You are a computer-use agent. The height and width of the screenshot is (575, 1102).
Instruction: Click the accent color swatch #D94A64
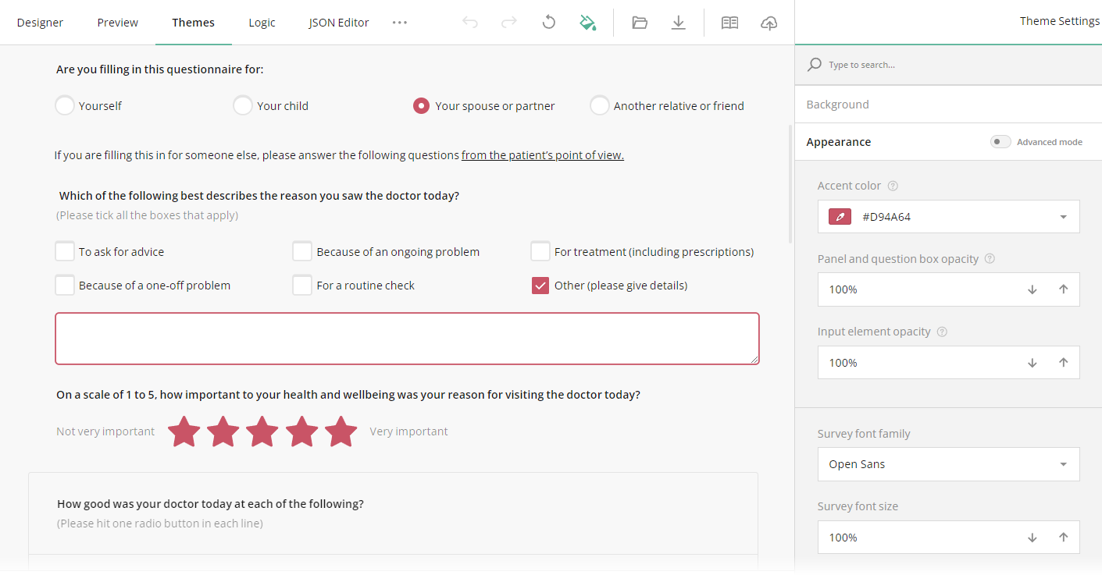(x=840, y=217)
